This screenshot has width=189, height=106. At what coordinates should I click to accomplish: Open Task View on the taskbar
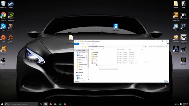[x=41, y=104]
